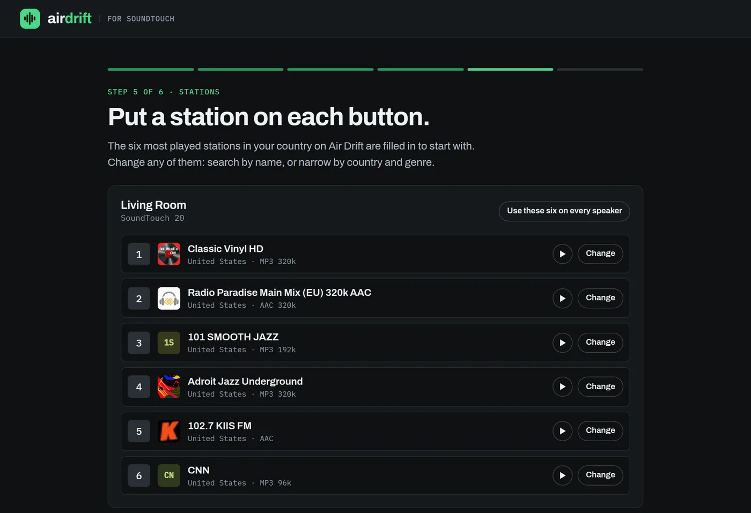Change the CNN station

[600, 475]
